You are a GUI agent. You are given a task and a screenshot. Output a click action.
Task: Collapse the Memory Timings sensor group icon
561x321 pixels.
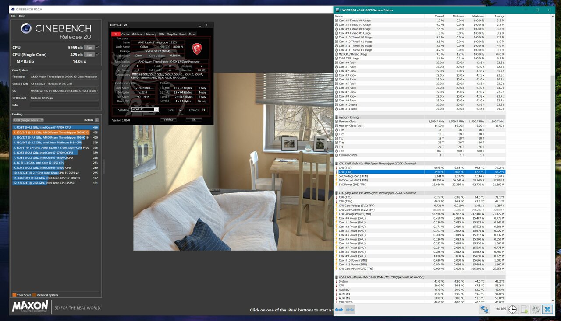point(337,117)
